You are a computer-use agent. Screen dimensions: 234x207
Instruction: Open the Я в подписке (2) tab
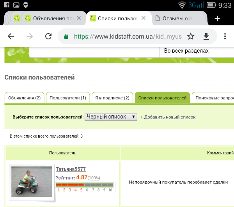tap(112, 98)
